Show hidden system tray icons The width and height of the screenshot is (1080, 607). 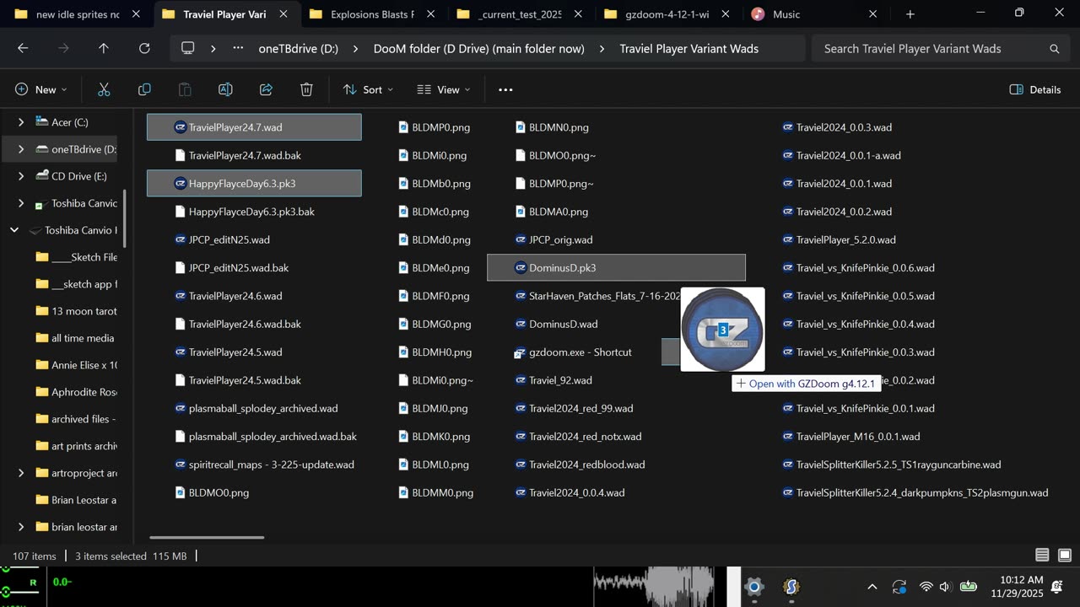pyautogui.click(x=872, y=587)
